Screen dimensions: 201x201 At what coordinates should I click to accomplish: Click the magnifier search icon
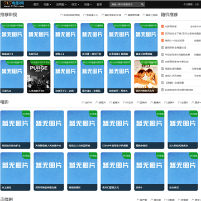pyautogui.click(x=142, y=4)
